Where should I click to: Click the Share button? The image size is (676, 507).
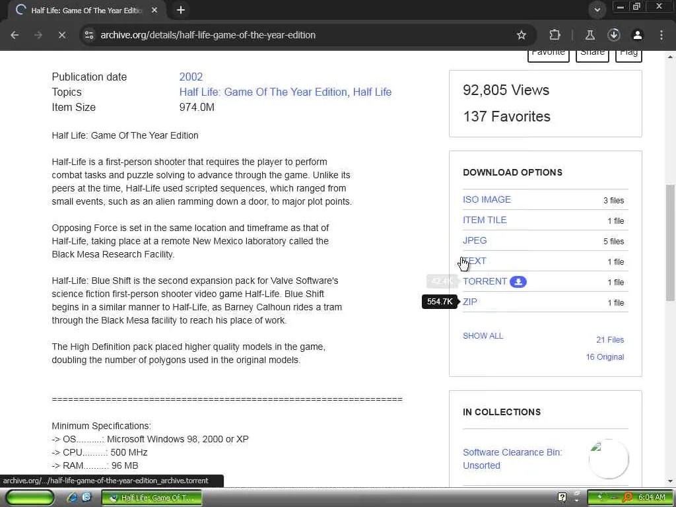click(x=592, y=54)
